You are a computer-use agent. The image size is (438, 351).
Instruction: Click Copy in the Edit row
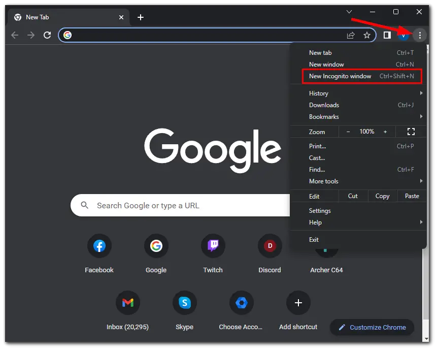pyautogui.click(x=382, y=196)
